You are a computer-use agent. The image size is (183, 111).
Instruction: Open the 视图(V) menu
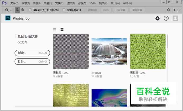[x=103, y=3]
